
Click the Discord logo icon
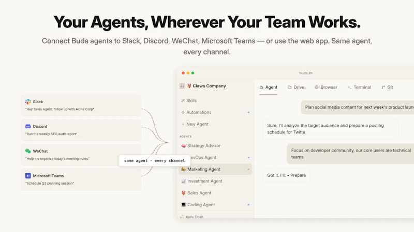click(28, 126)
